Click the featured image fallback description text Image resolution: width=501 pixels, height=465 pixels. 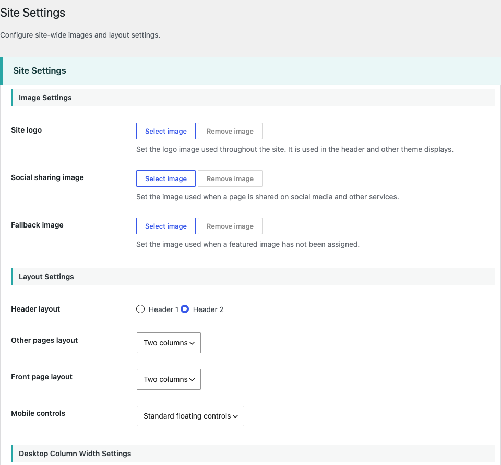click(248, 244)
